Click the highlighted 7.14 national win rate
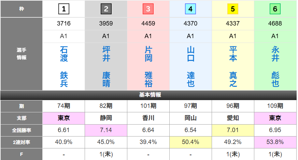 click(x=106, y=130)
